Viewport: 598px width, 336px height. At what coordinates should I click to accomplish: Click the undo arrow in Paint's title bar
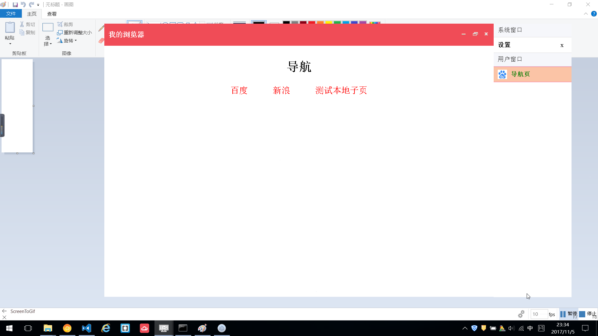23,5
